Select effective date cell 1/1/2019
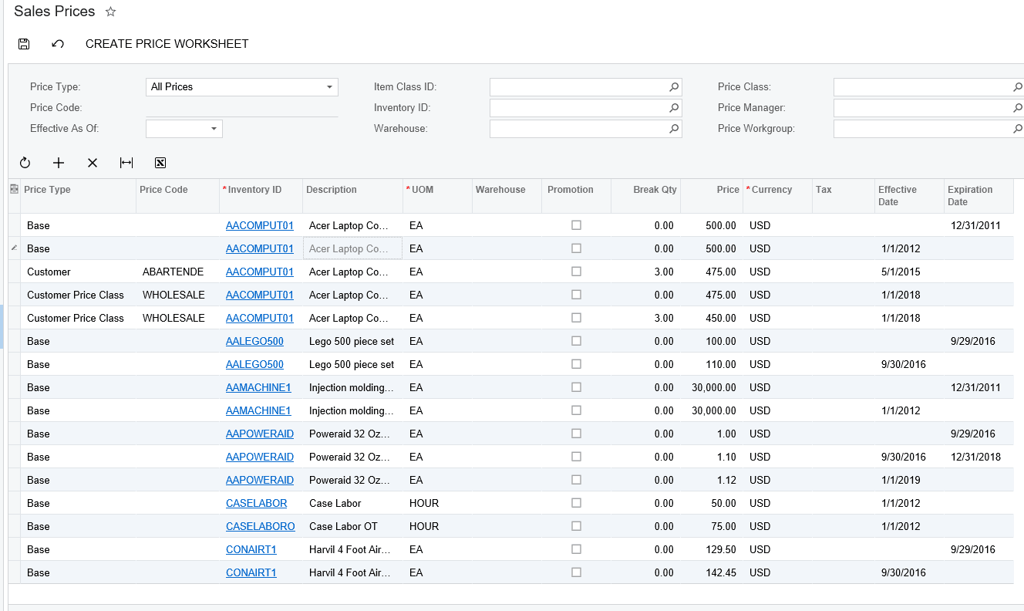The width and height of the screenshot is (1024, 611). pyautogui.click(x=910, y=480)
